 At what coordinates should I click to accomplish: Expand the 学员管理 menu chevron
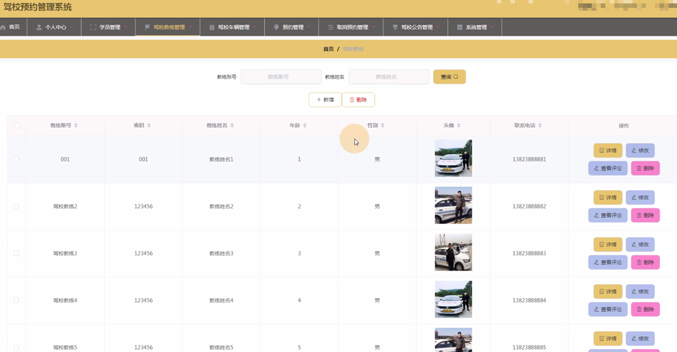point(126,27)
